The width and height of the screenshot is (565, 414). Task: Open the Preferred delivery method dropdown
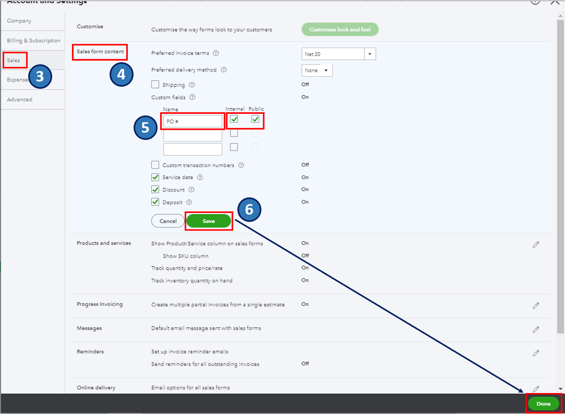click(x=316, y=70)
